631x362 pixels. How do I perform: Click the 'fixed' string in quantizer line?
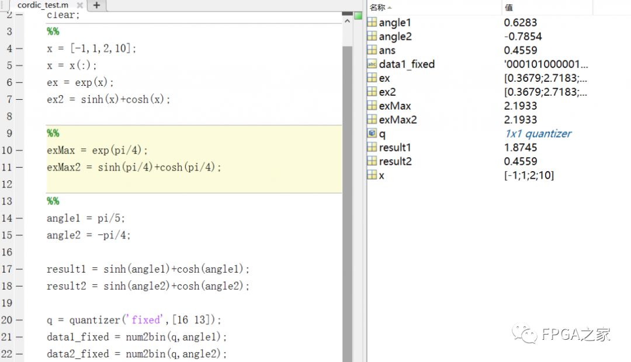[145, 320]
